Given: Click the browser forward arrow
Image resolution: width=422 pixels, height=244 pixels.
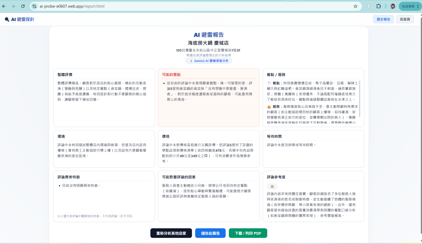Looking at the screenshot, I should (x=13, y=6).
